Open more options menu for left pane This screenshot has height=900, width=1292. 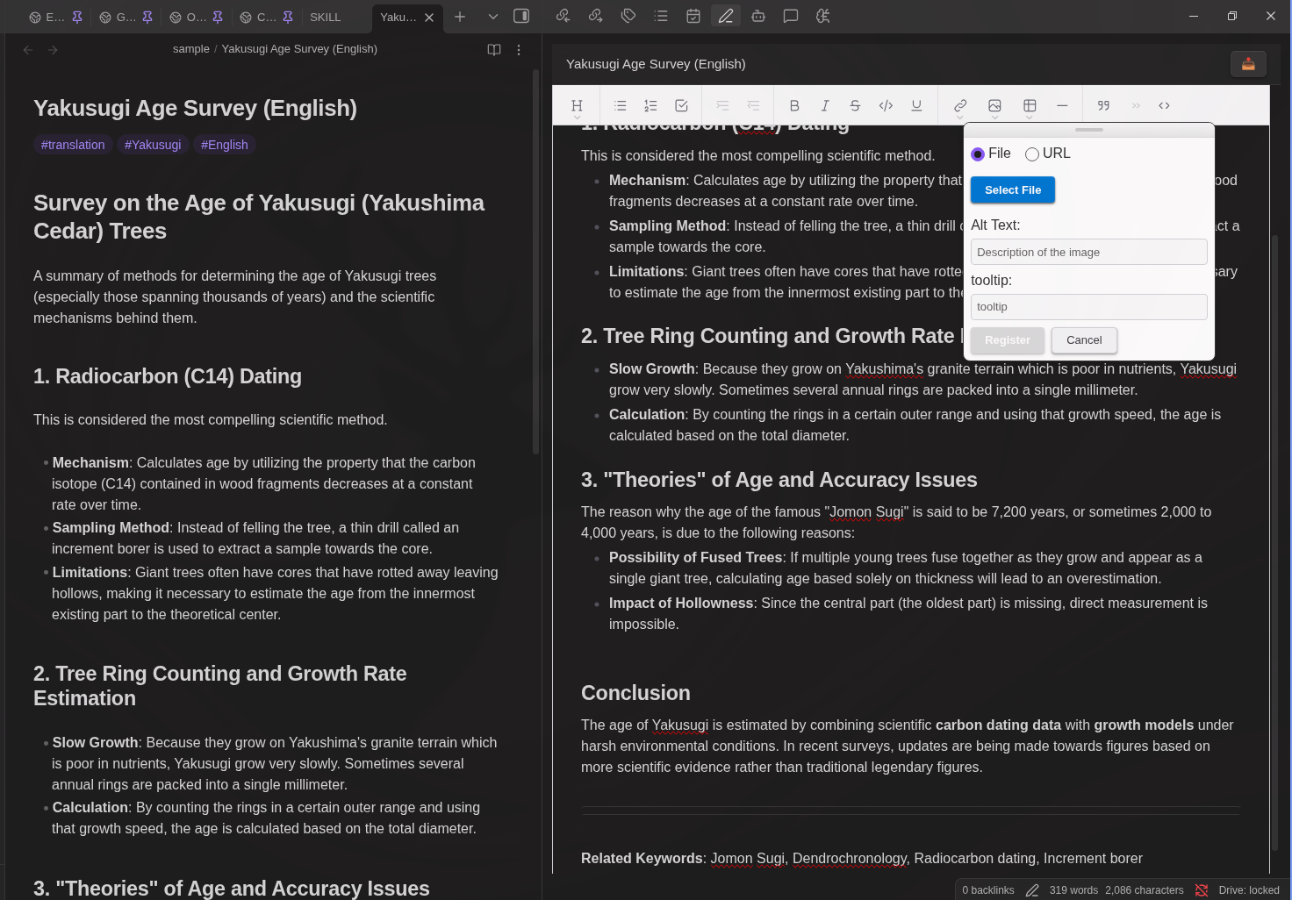tap(519, 50)
